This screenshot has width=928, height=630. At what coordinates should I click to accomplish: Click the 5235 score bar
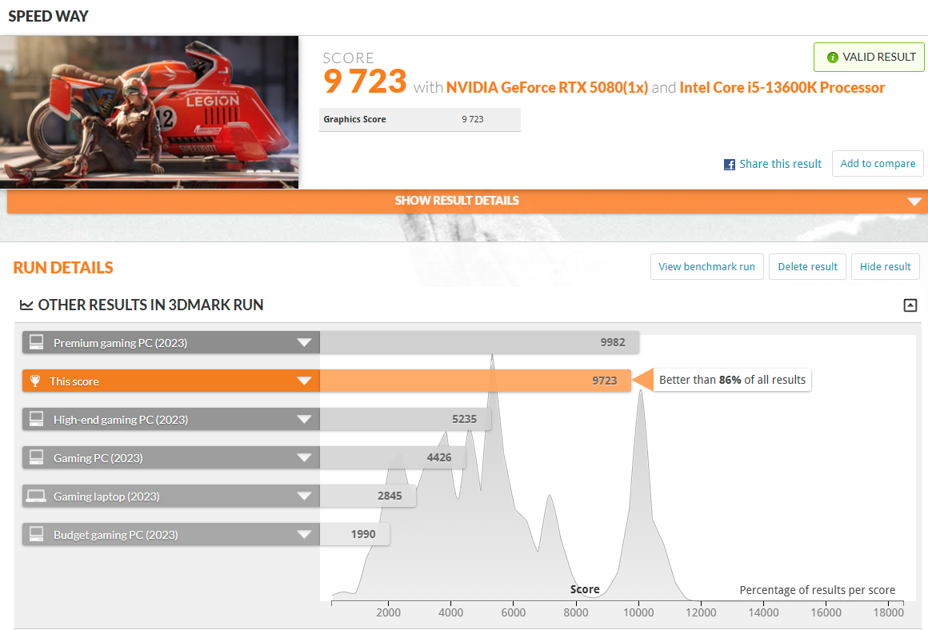[406, 420]
